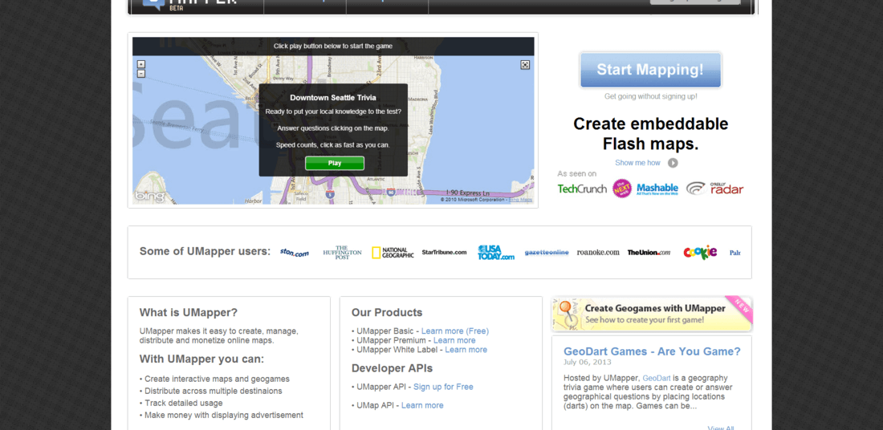Open Learn more for UMapper White Label
883x430 pixels.
[466, 350]
